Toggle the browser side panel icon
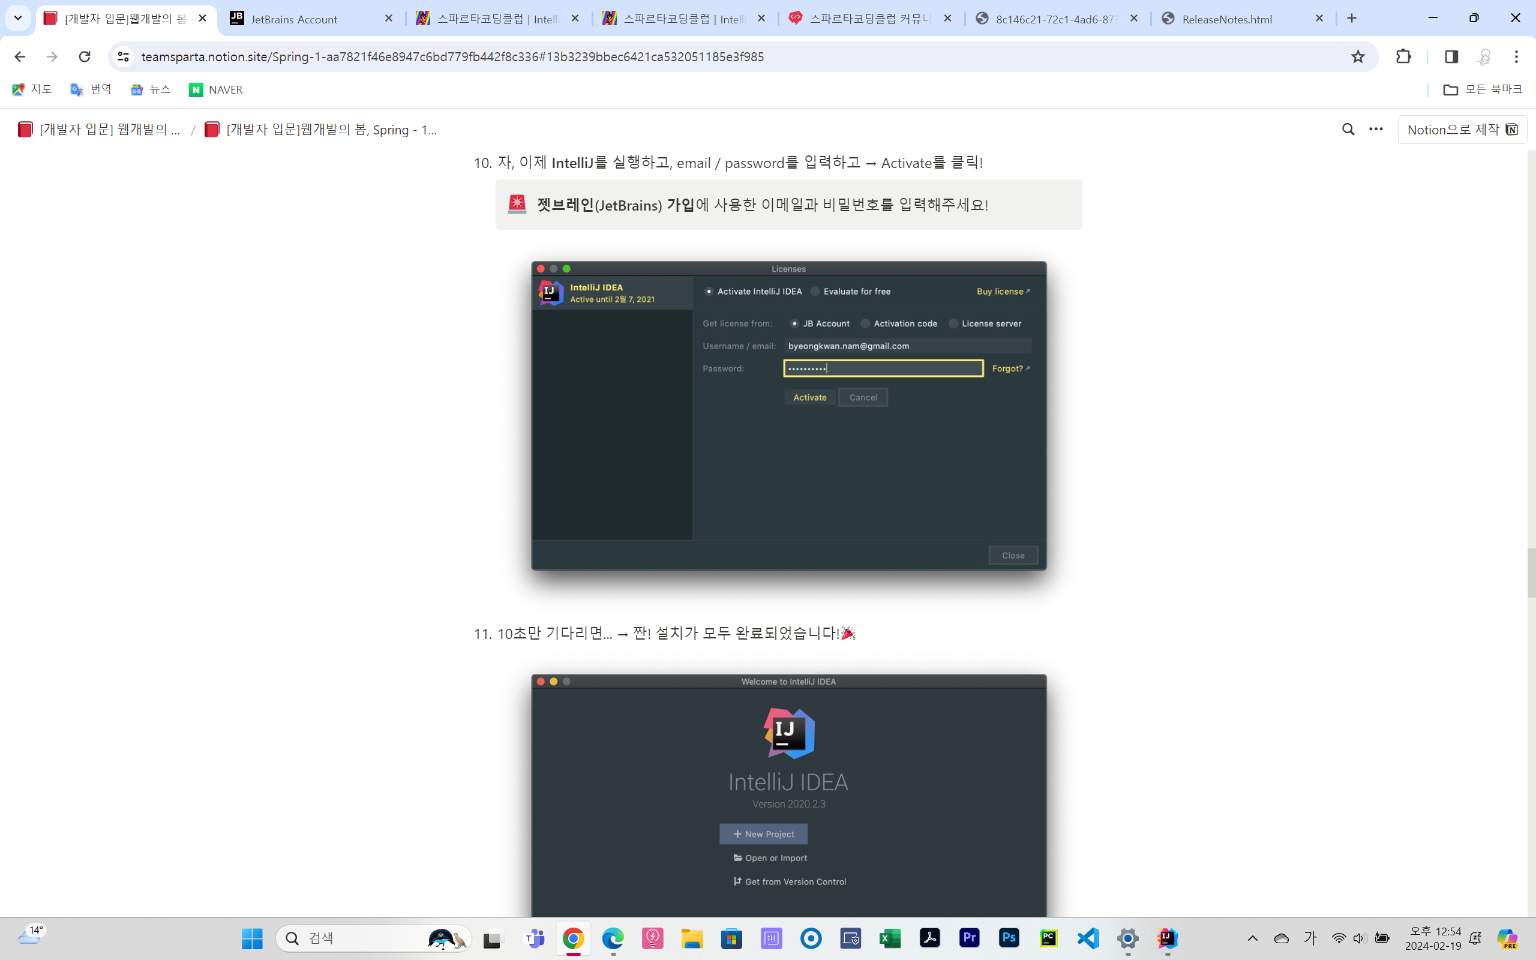The height and width of the screenshot is (960, 1536). pos(1451,56)
